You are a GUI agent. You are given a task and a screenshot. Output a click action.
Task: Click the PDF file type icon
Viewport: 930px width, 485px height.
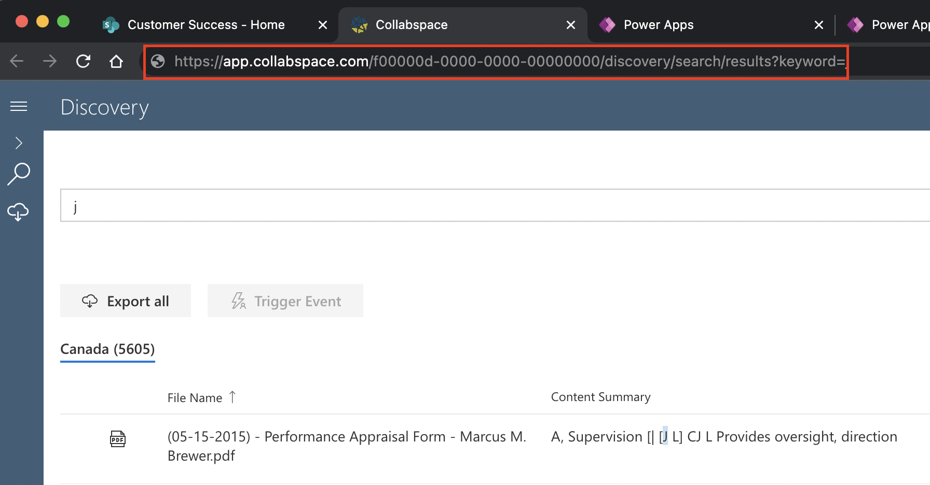(x=118, y=438)
